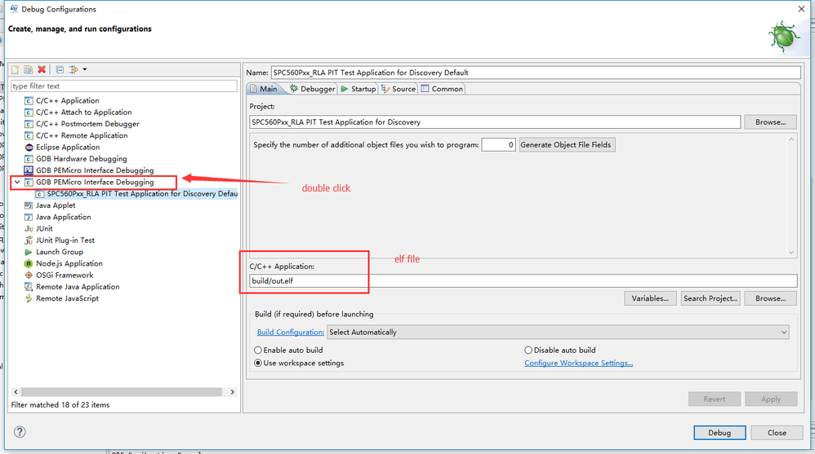Open the Build Configuration dropdown
This screenshot has height=454, width=815.
(558, 332)
